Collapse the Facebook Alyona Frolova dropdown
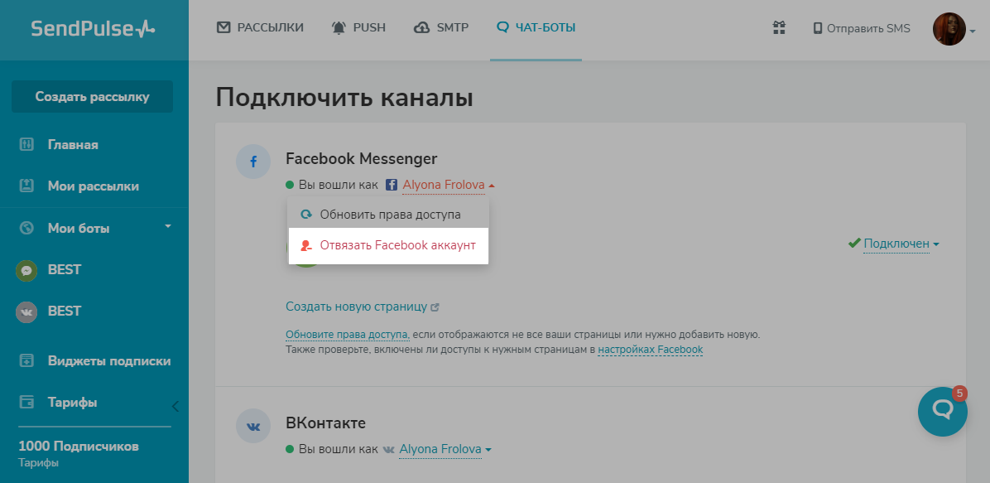This screenshot has width=990, height=483. click(x=449, y=186)
